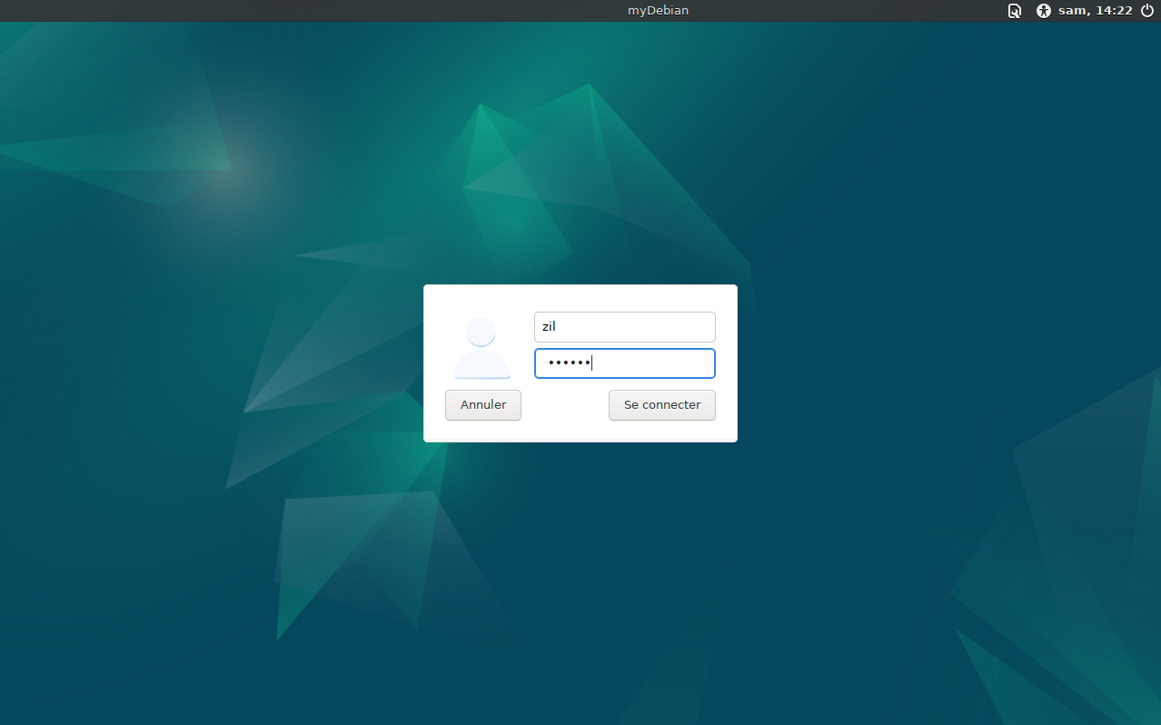Select the document-with-wrench settings icon

(1014, 11)
